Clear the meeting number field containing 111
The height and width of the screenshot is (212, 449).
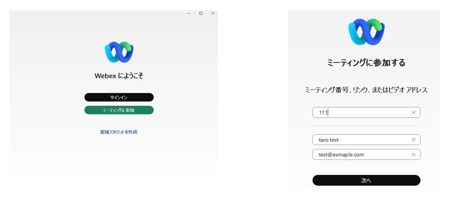click(x=413, y=113)
